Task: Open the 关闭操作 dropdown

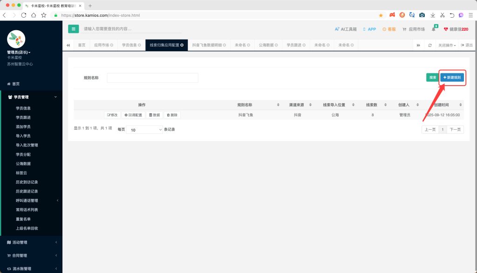Action: (447, 45)
